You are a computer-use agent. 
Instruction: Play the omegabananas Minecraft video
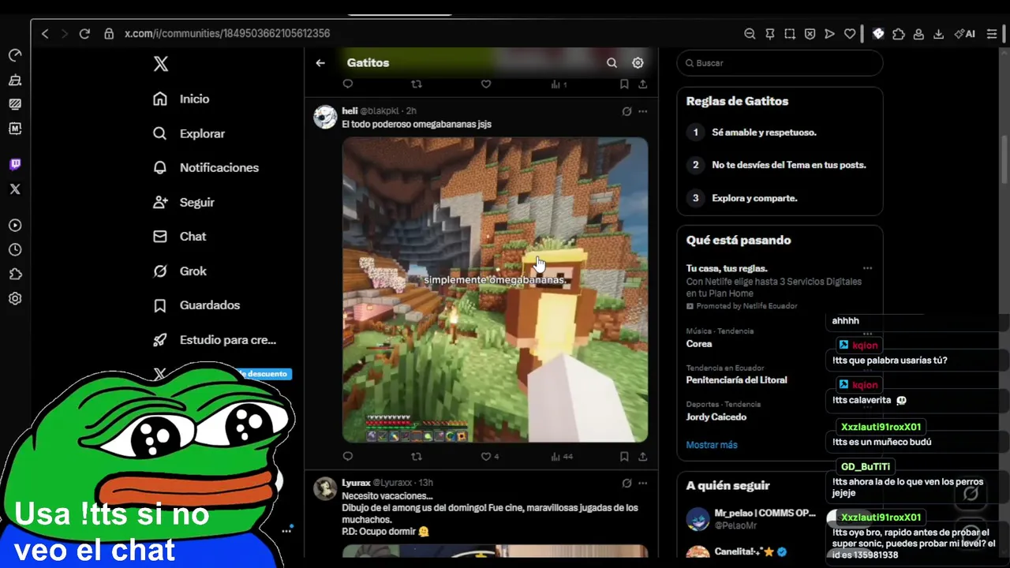[x=495, y=290]
